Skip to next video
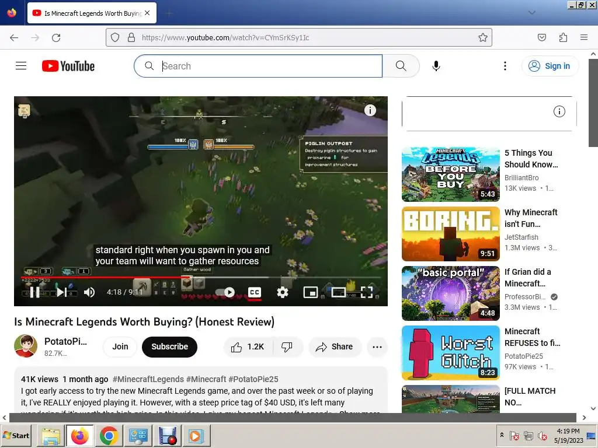This screenshot has height=448, width=598. (62, 292)
